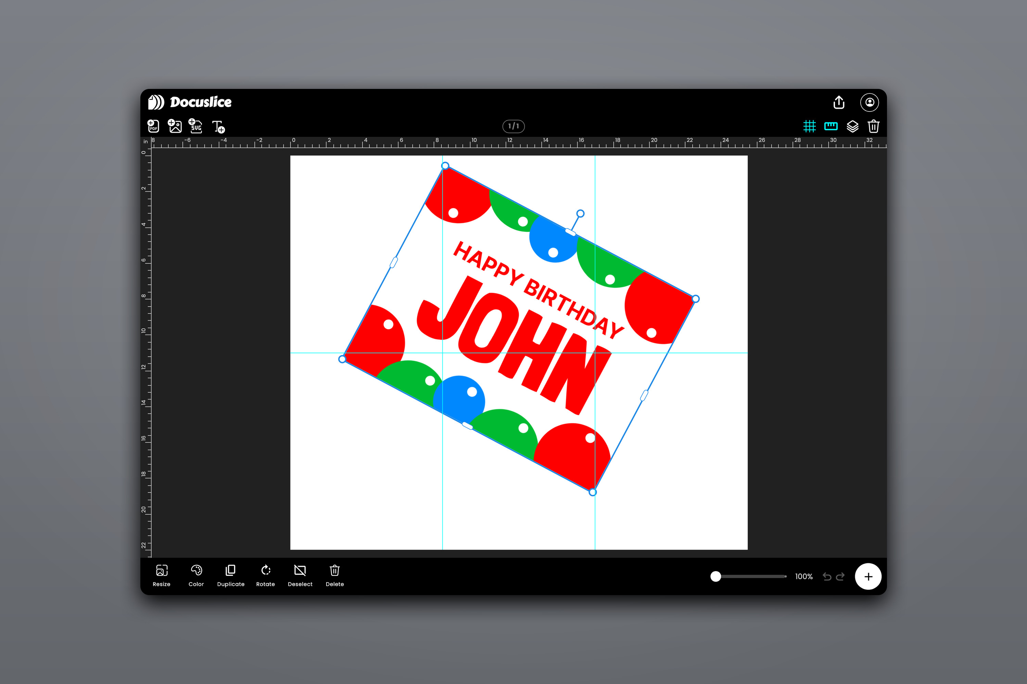Click the zoom slider handle
The width and height of the screenshot is (1027, 684).
point(716,576)
